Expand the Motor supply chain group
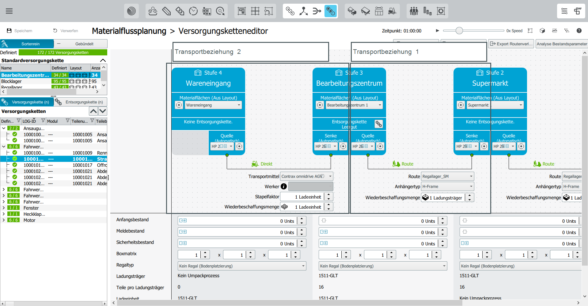This screenshot has height=306, width=588. (4, 220)
